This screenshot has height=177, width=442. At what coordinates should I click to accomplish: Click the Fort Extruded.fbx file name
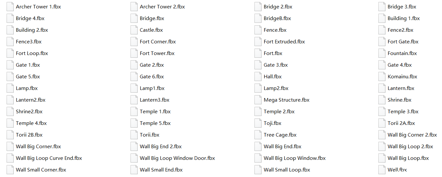[284, 42]
